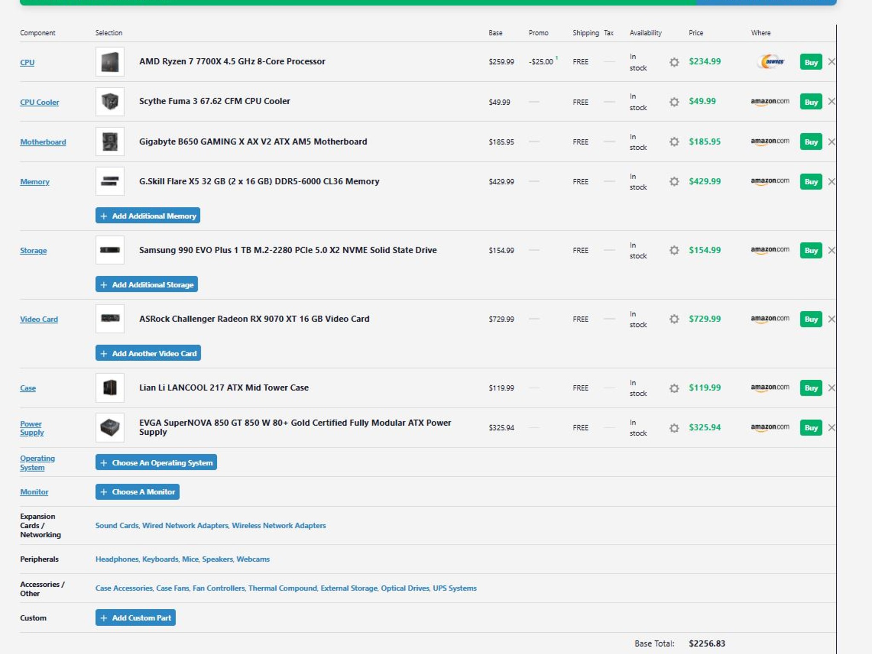Viewport: 872px width, 654px height.
Task: Click Amazon logo in Motherboard row
Action: click(770, 141)
